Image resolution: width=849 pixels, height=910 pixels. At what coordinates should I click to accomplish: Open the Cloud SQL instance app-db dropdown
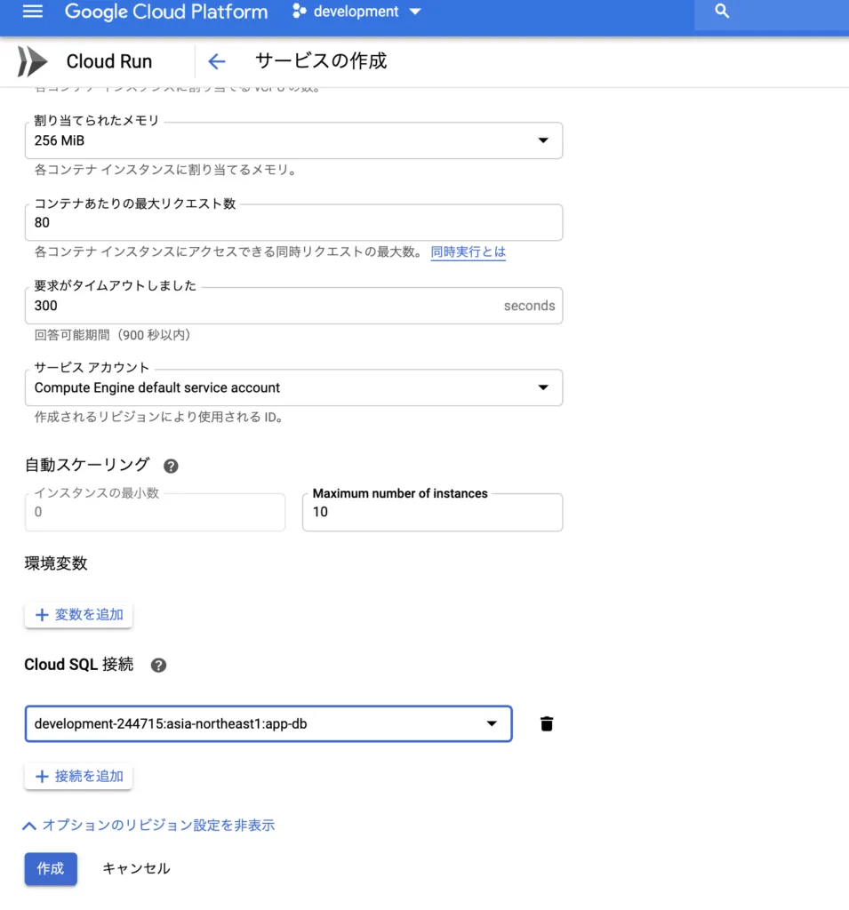(x=268, y=723)
